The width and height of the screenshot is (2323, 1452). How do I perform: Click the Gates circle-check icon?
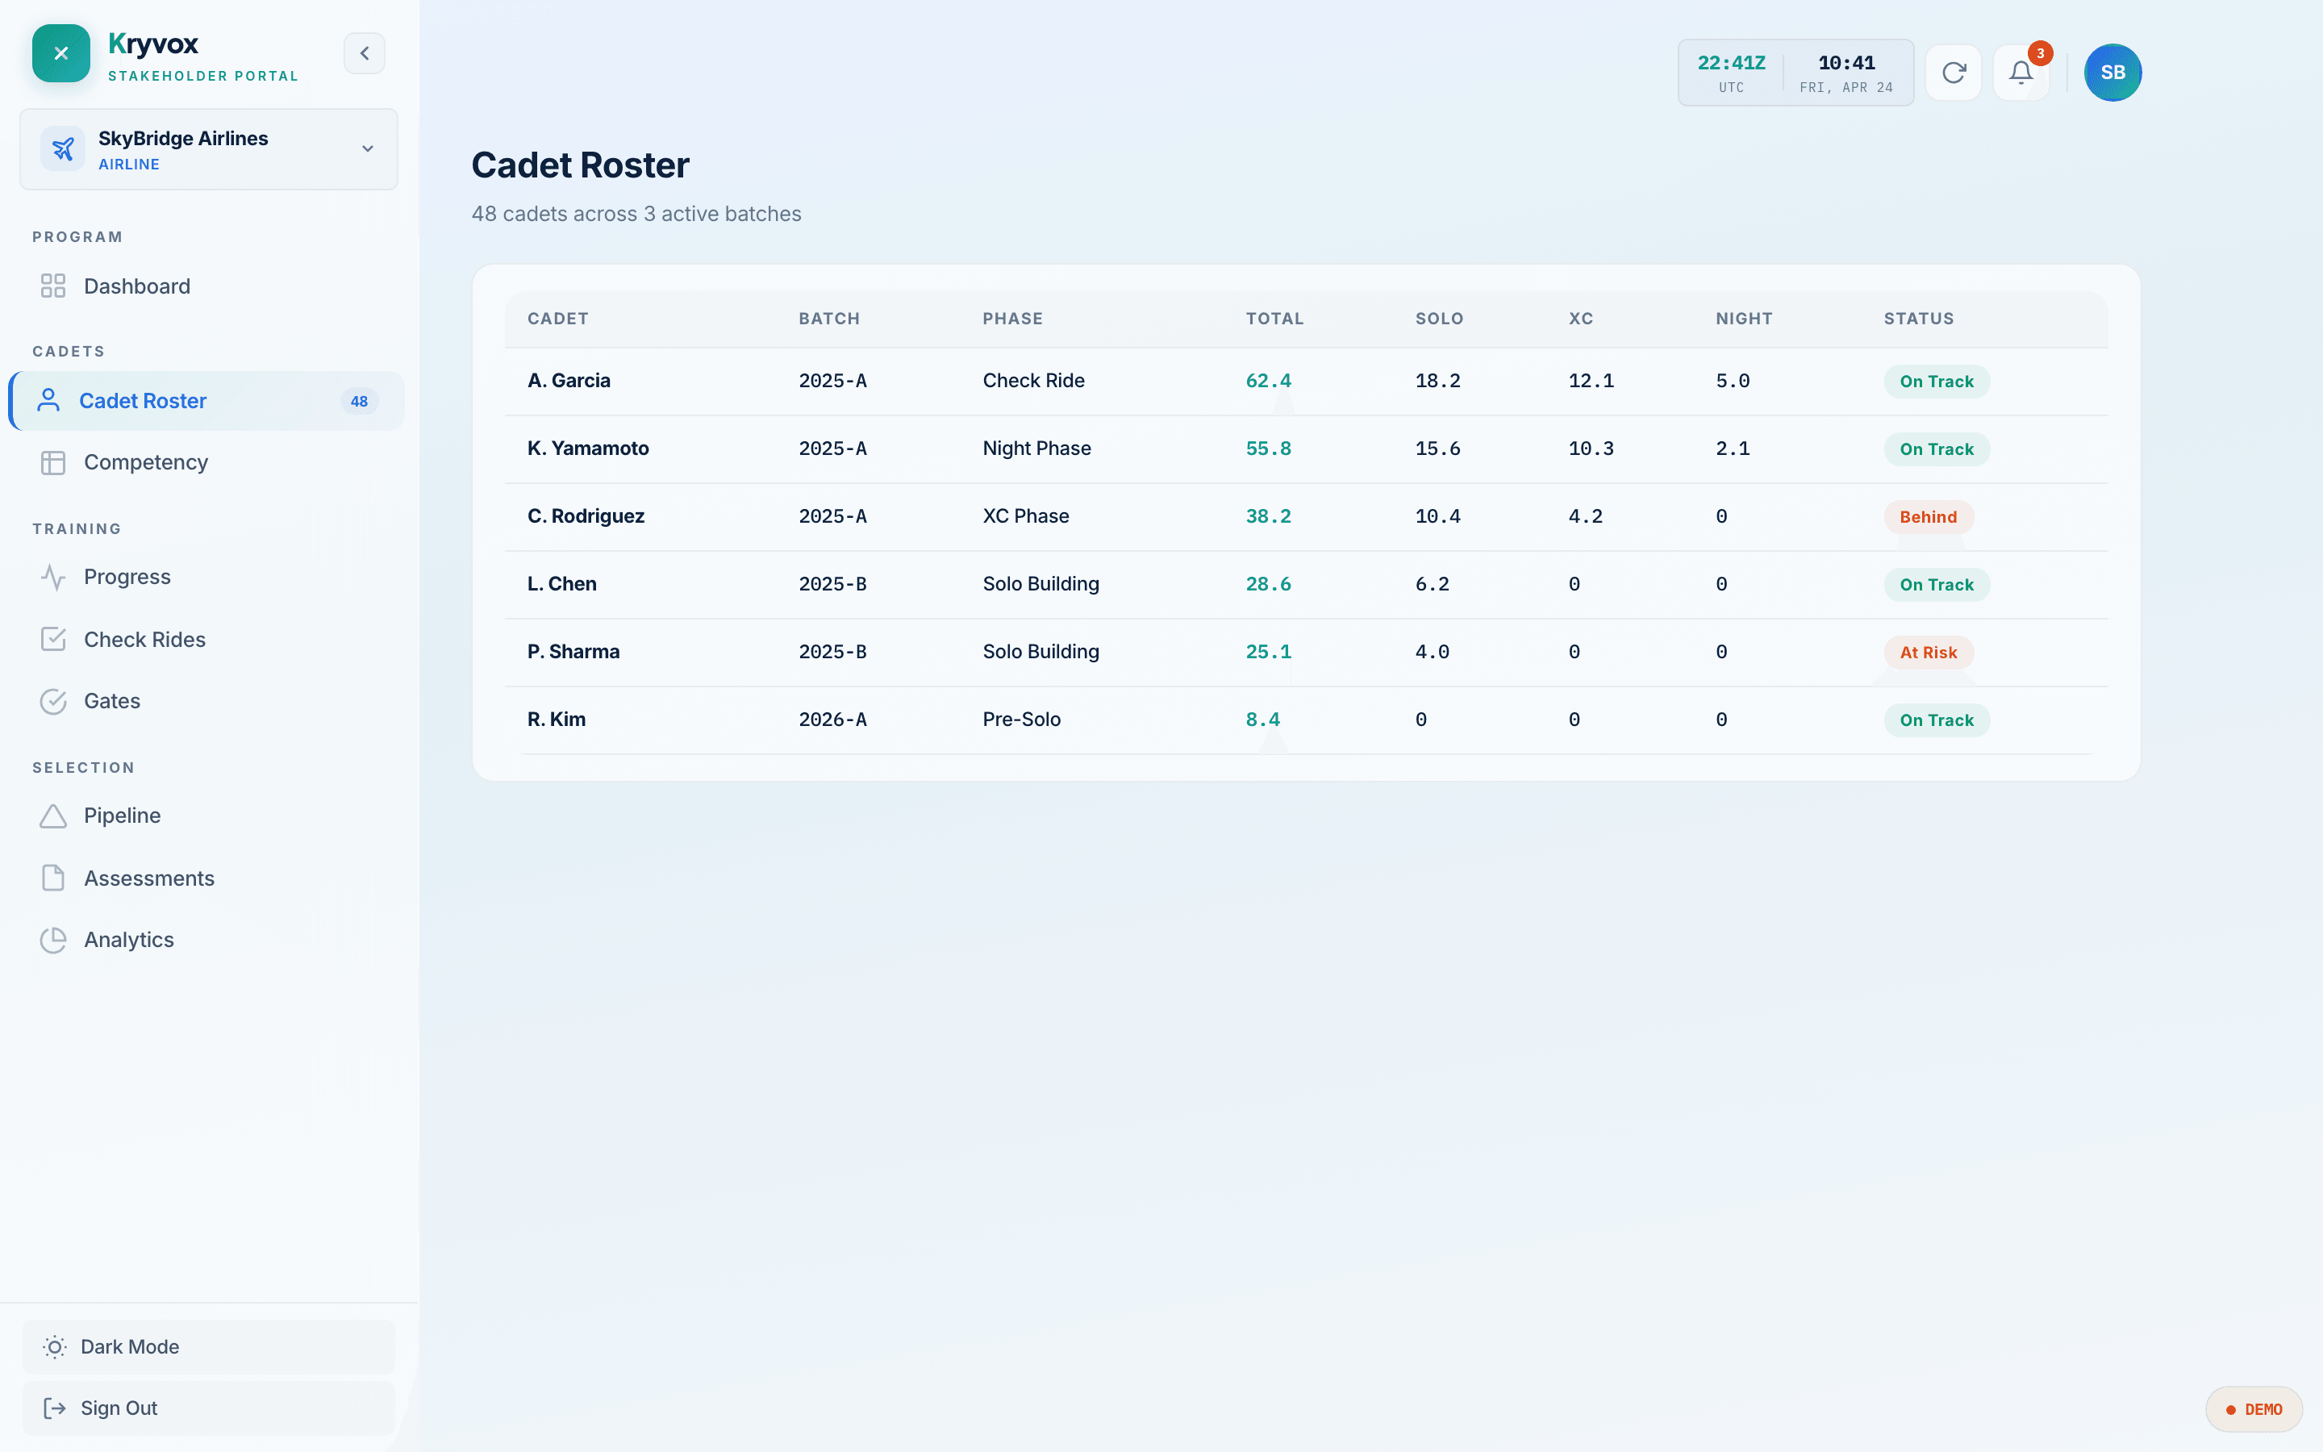54,702
